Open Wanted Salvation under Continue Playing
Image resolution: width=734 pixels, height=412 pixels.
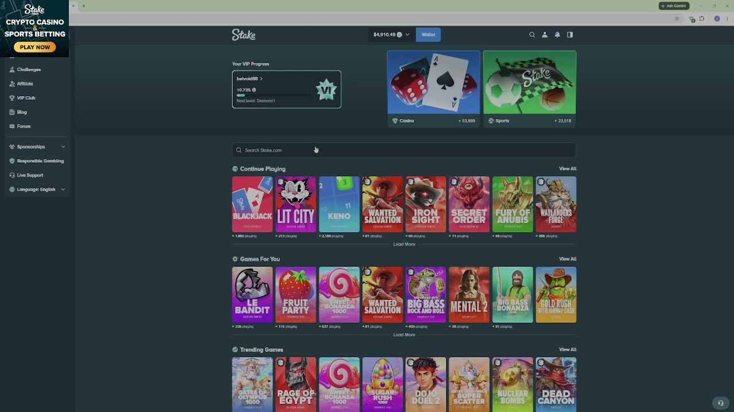pyautogui.click(x=382, y=204)
